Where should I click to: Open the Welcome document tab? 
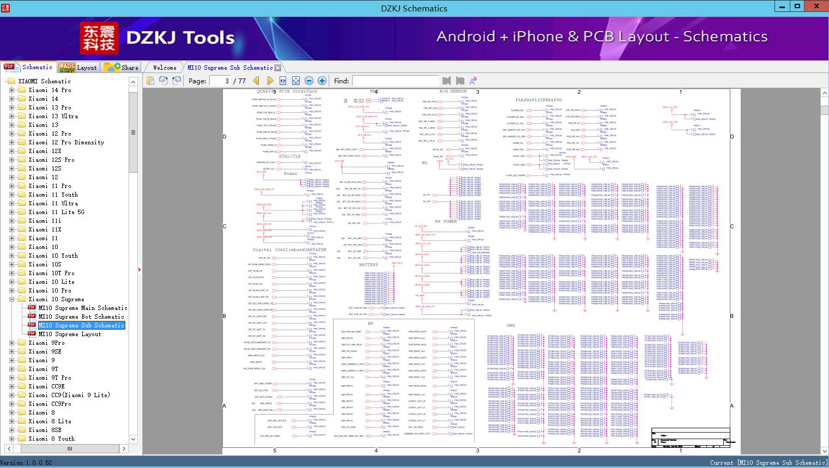pyautogui.click(x=165, y=68)
